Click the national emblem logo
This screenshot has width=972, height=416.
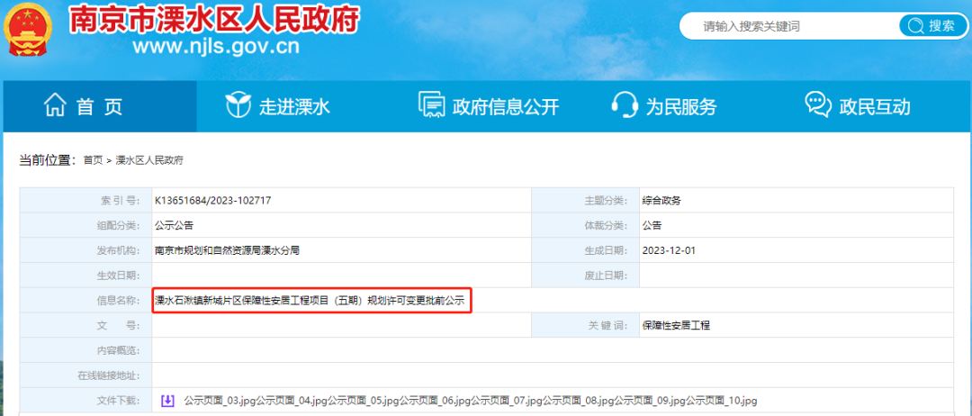pyautogui.click(x=28, y=28)
